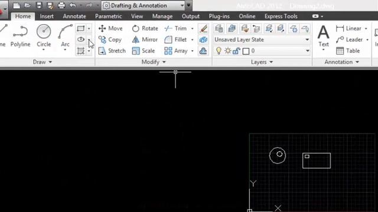
Task: Open the Layer Properties manager icon
Action: pos(219,29)
